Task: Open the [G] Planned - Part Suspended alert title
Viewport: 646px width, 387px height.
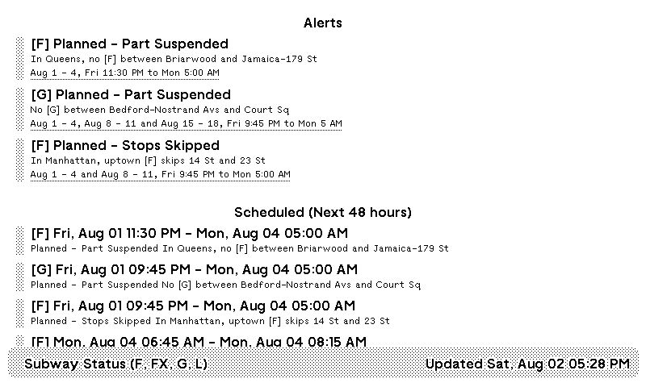Action: tap(130, 95)
